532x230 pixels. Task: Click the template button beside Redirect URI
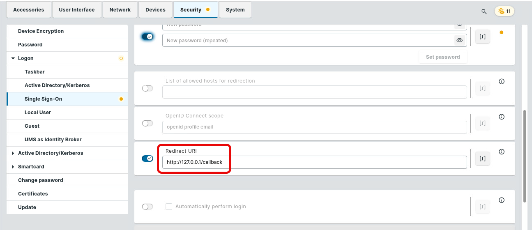point(483,159)
